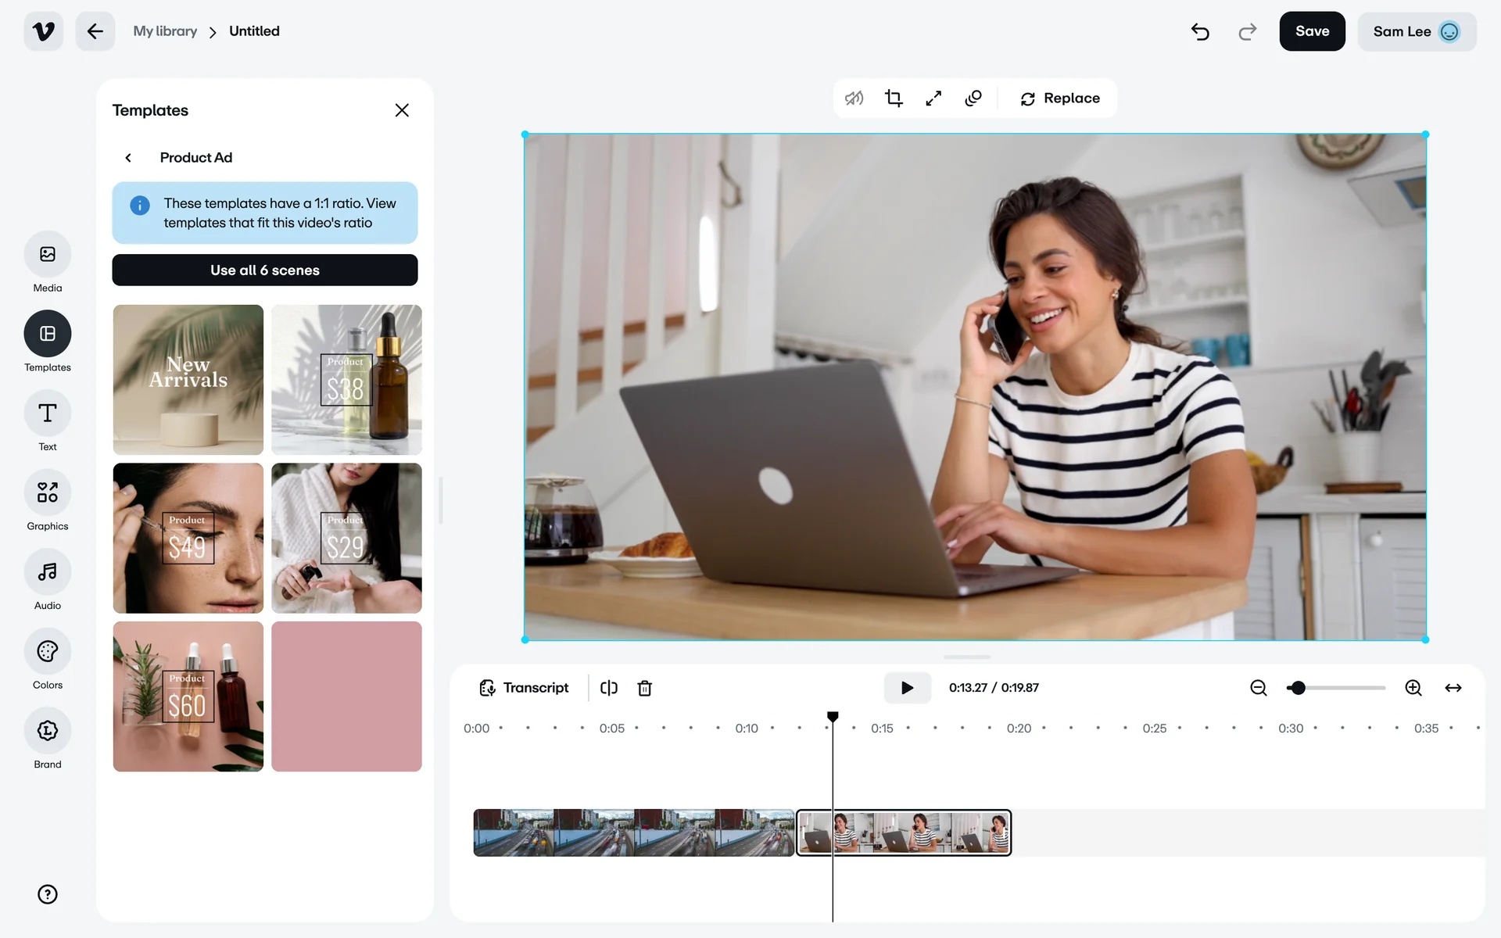Viewport: 1501px width, 938px height.
Task: Select the New Arrivals template thumbnail
Action: (188, 380)
